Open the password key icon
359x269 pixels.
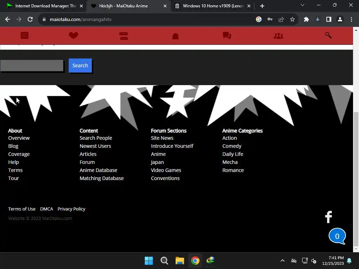tap(270, 20)
